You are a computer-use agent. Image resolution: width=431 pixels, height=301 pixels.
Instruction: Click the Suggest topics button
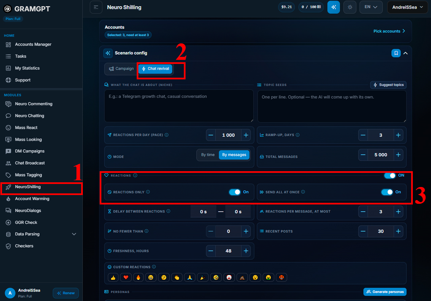coord(388,85)
